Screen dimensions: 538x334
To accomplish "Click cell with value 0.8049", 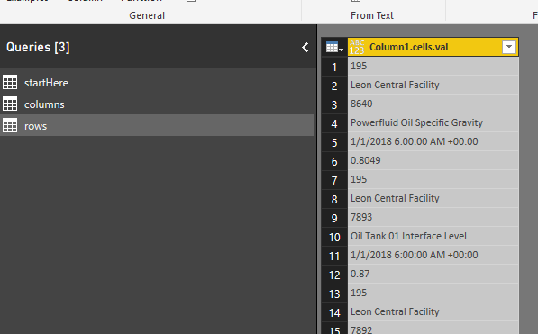I will point(433,160).
